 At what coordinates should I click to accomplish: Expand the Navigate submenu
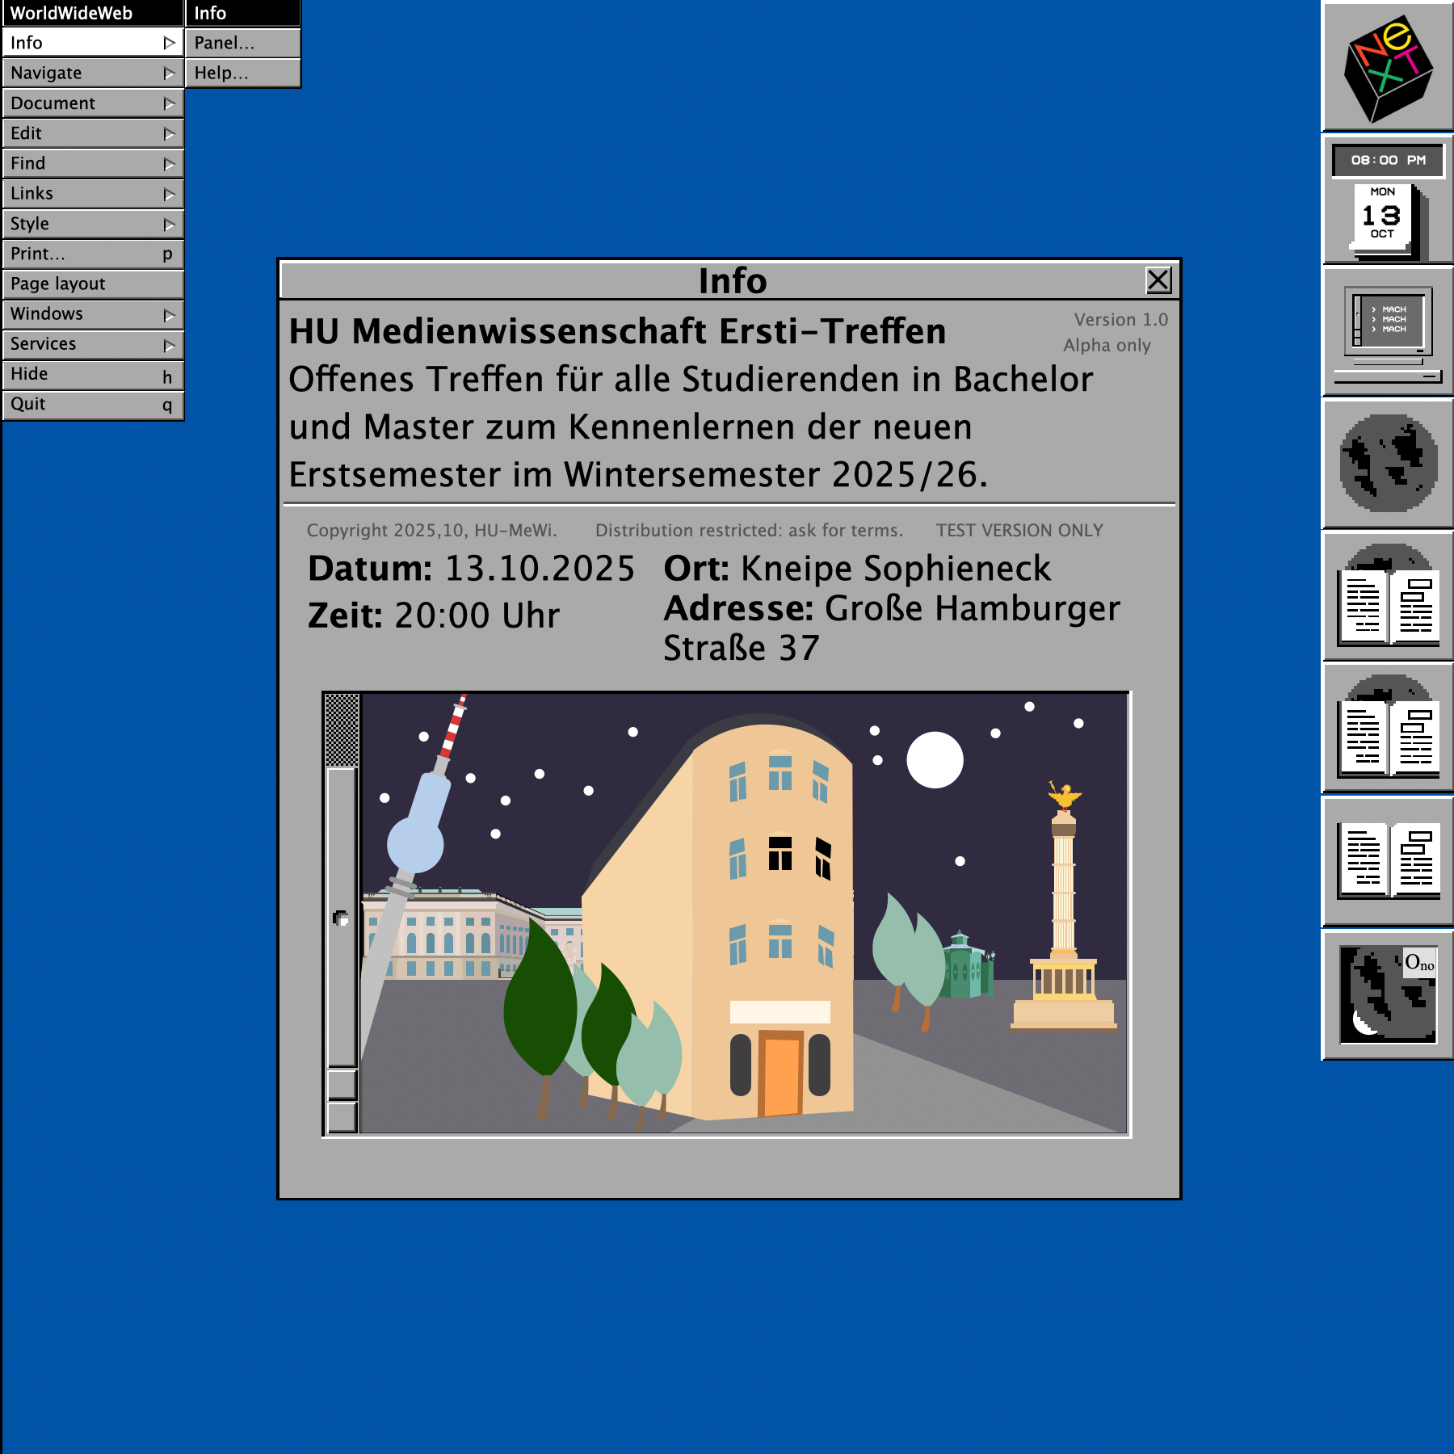point(93,73)
